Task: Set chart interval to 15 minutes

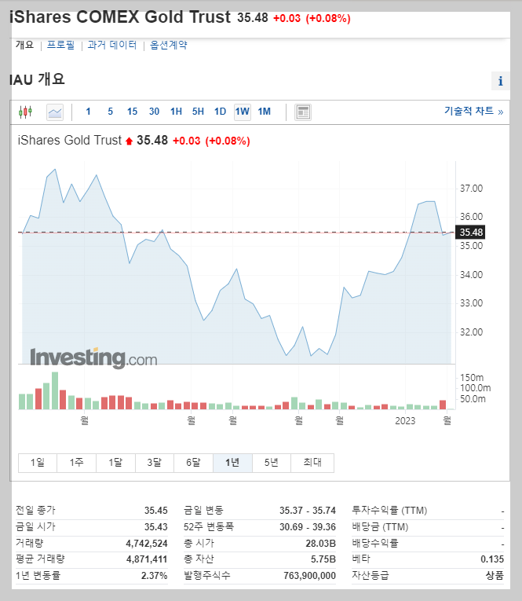Action: pos(132,112)
